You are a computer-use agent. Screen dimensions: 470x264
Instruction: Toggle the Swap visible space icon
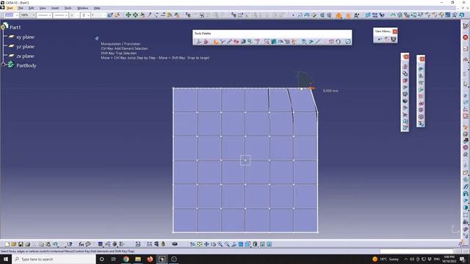tap(270, 244)
